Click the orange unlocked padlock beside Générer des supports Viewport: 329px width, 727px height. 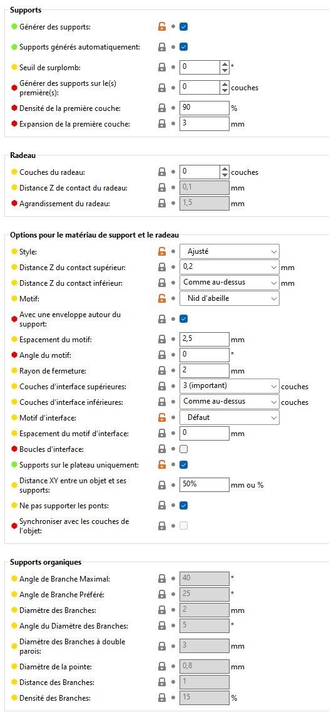162,26
